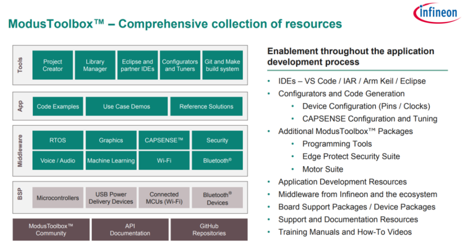Click 'Edge Protect Security Suite' sub-bullet

351,156
